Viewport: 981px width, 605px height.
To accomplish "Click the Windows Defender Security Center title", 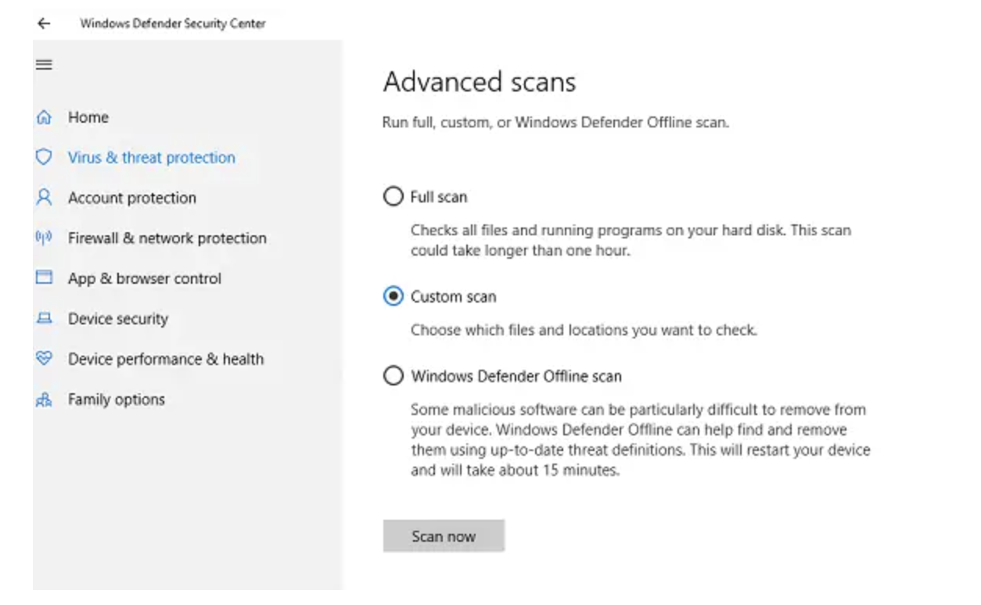I will tap(173, 23).
